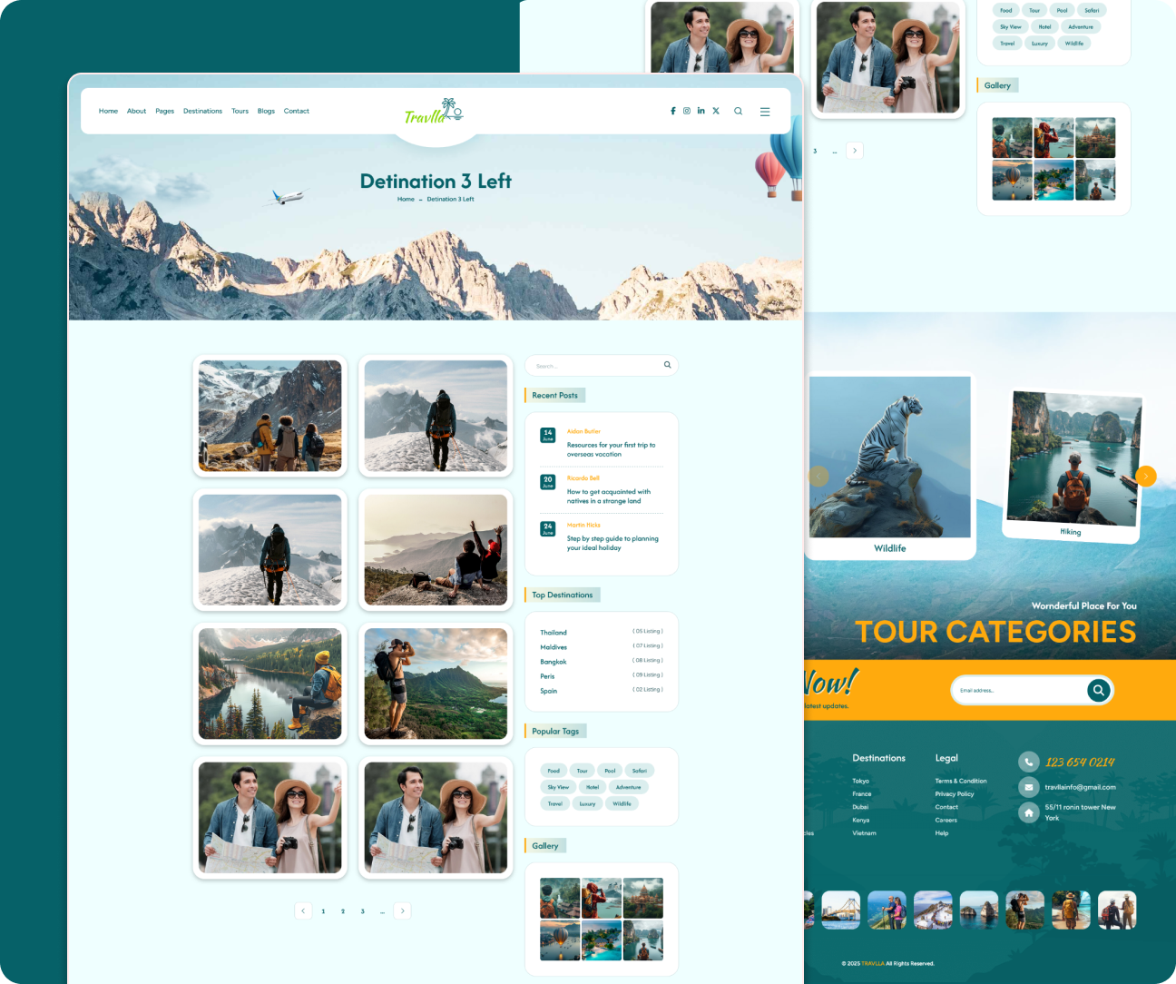Click the LinkedIn icon in header

(701, 111)
